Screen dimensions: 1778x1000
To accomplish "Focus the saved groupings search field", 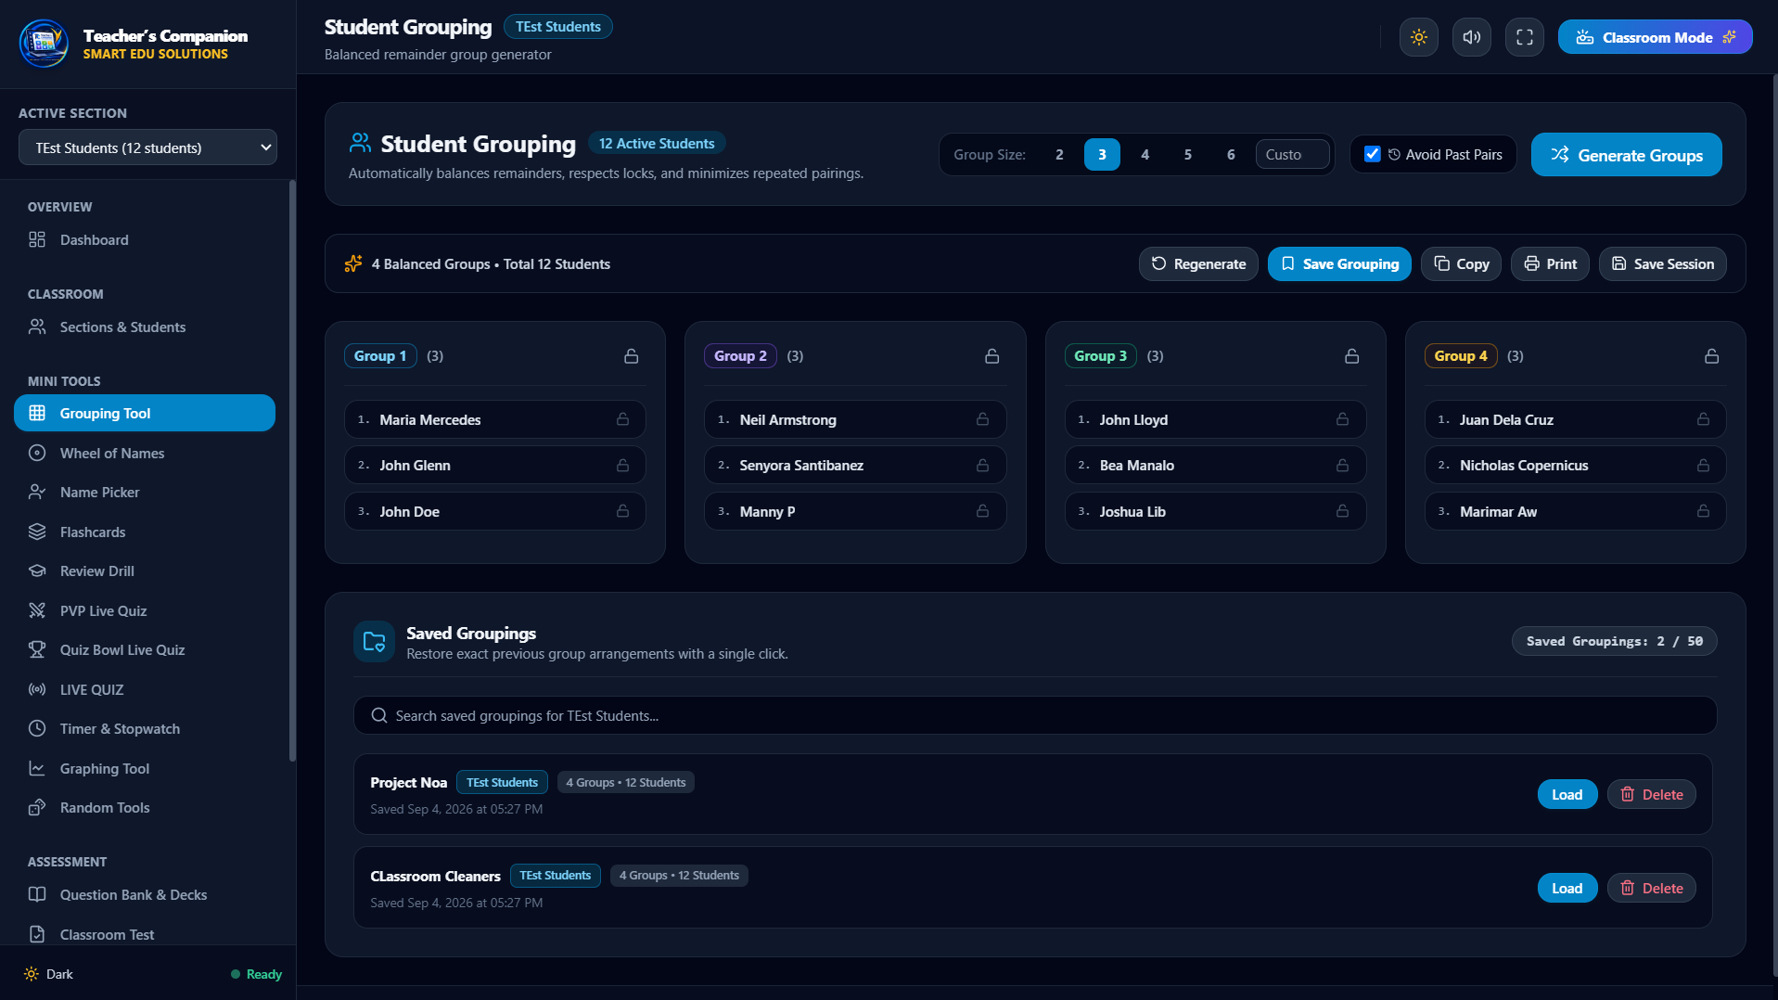I will click(1034, 715).
